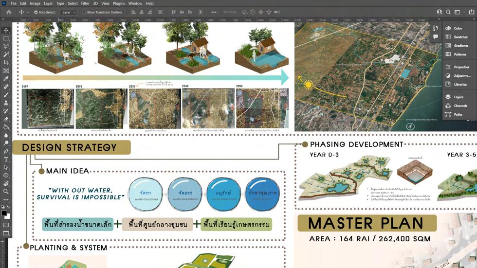
Task: Align bottom edges in options bar
Action: tap(190, 12)
